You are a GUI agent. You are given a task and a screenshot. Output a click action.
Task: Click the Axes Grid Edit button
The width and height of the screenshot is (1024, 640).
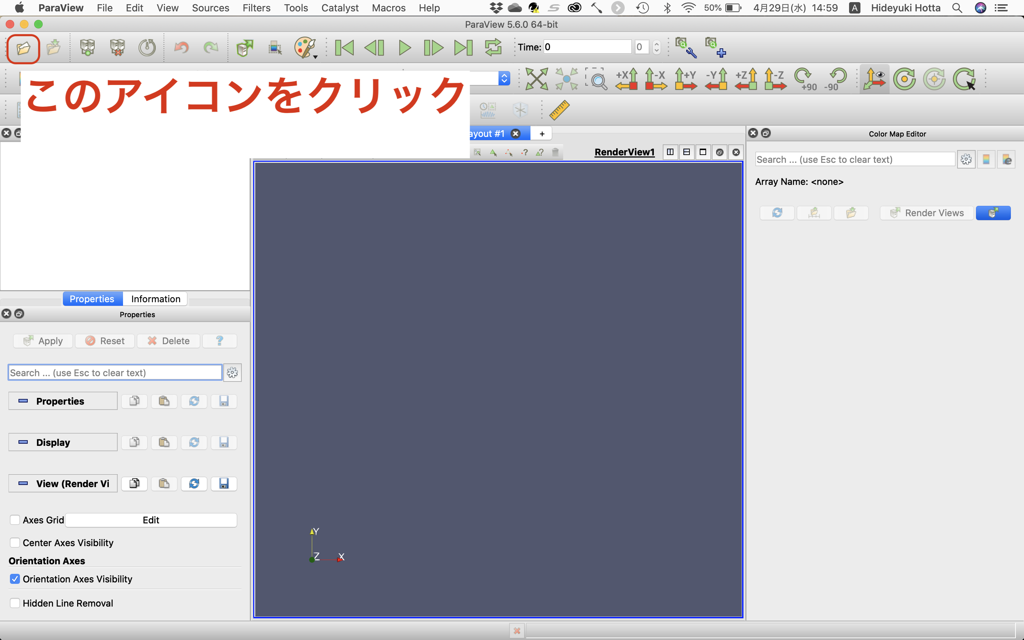(x=151, y=520)
